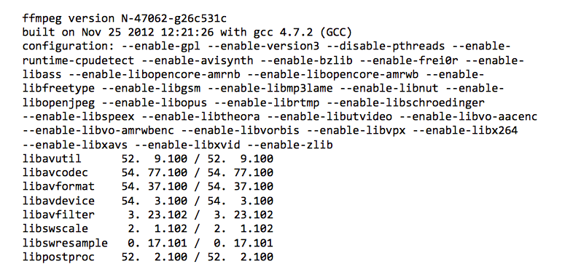The height and width of the screenshot is (272, 573).
Task: Click the libavfilter library name
Action: [58, 215]
